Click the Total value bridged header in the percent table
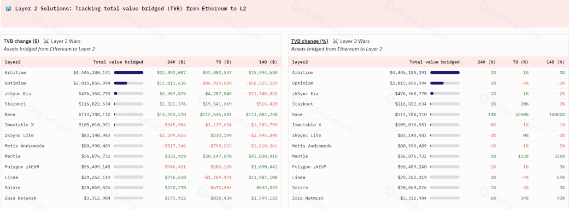Image resolution: width=569 pixels, height=209 pixels. pyautogui.click(x=434, y=62)
